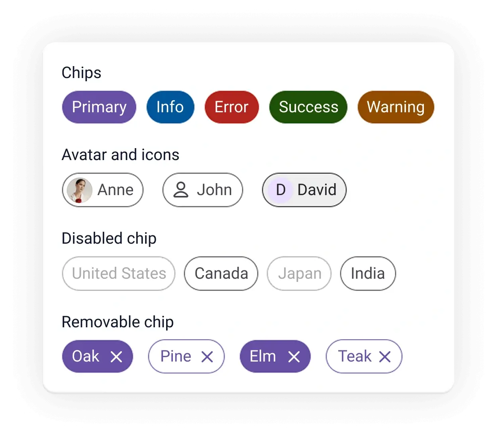This screenshot has height=436, width=496.
Task: Remove the Teak chip via its X icon
Action: 385,357
